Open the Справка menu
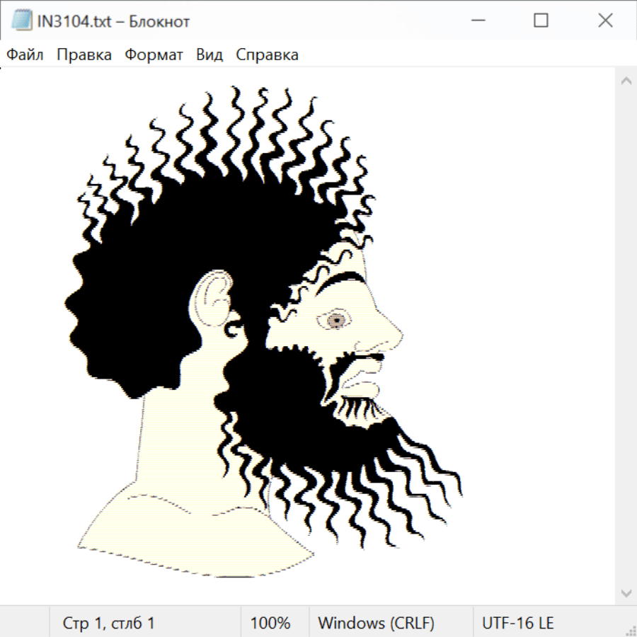The width and height of the screenshot is (637, 637). tap(267, 55)
